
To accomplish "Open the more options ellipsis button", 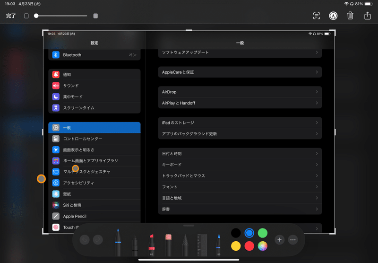I will tap(293, 240).
